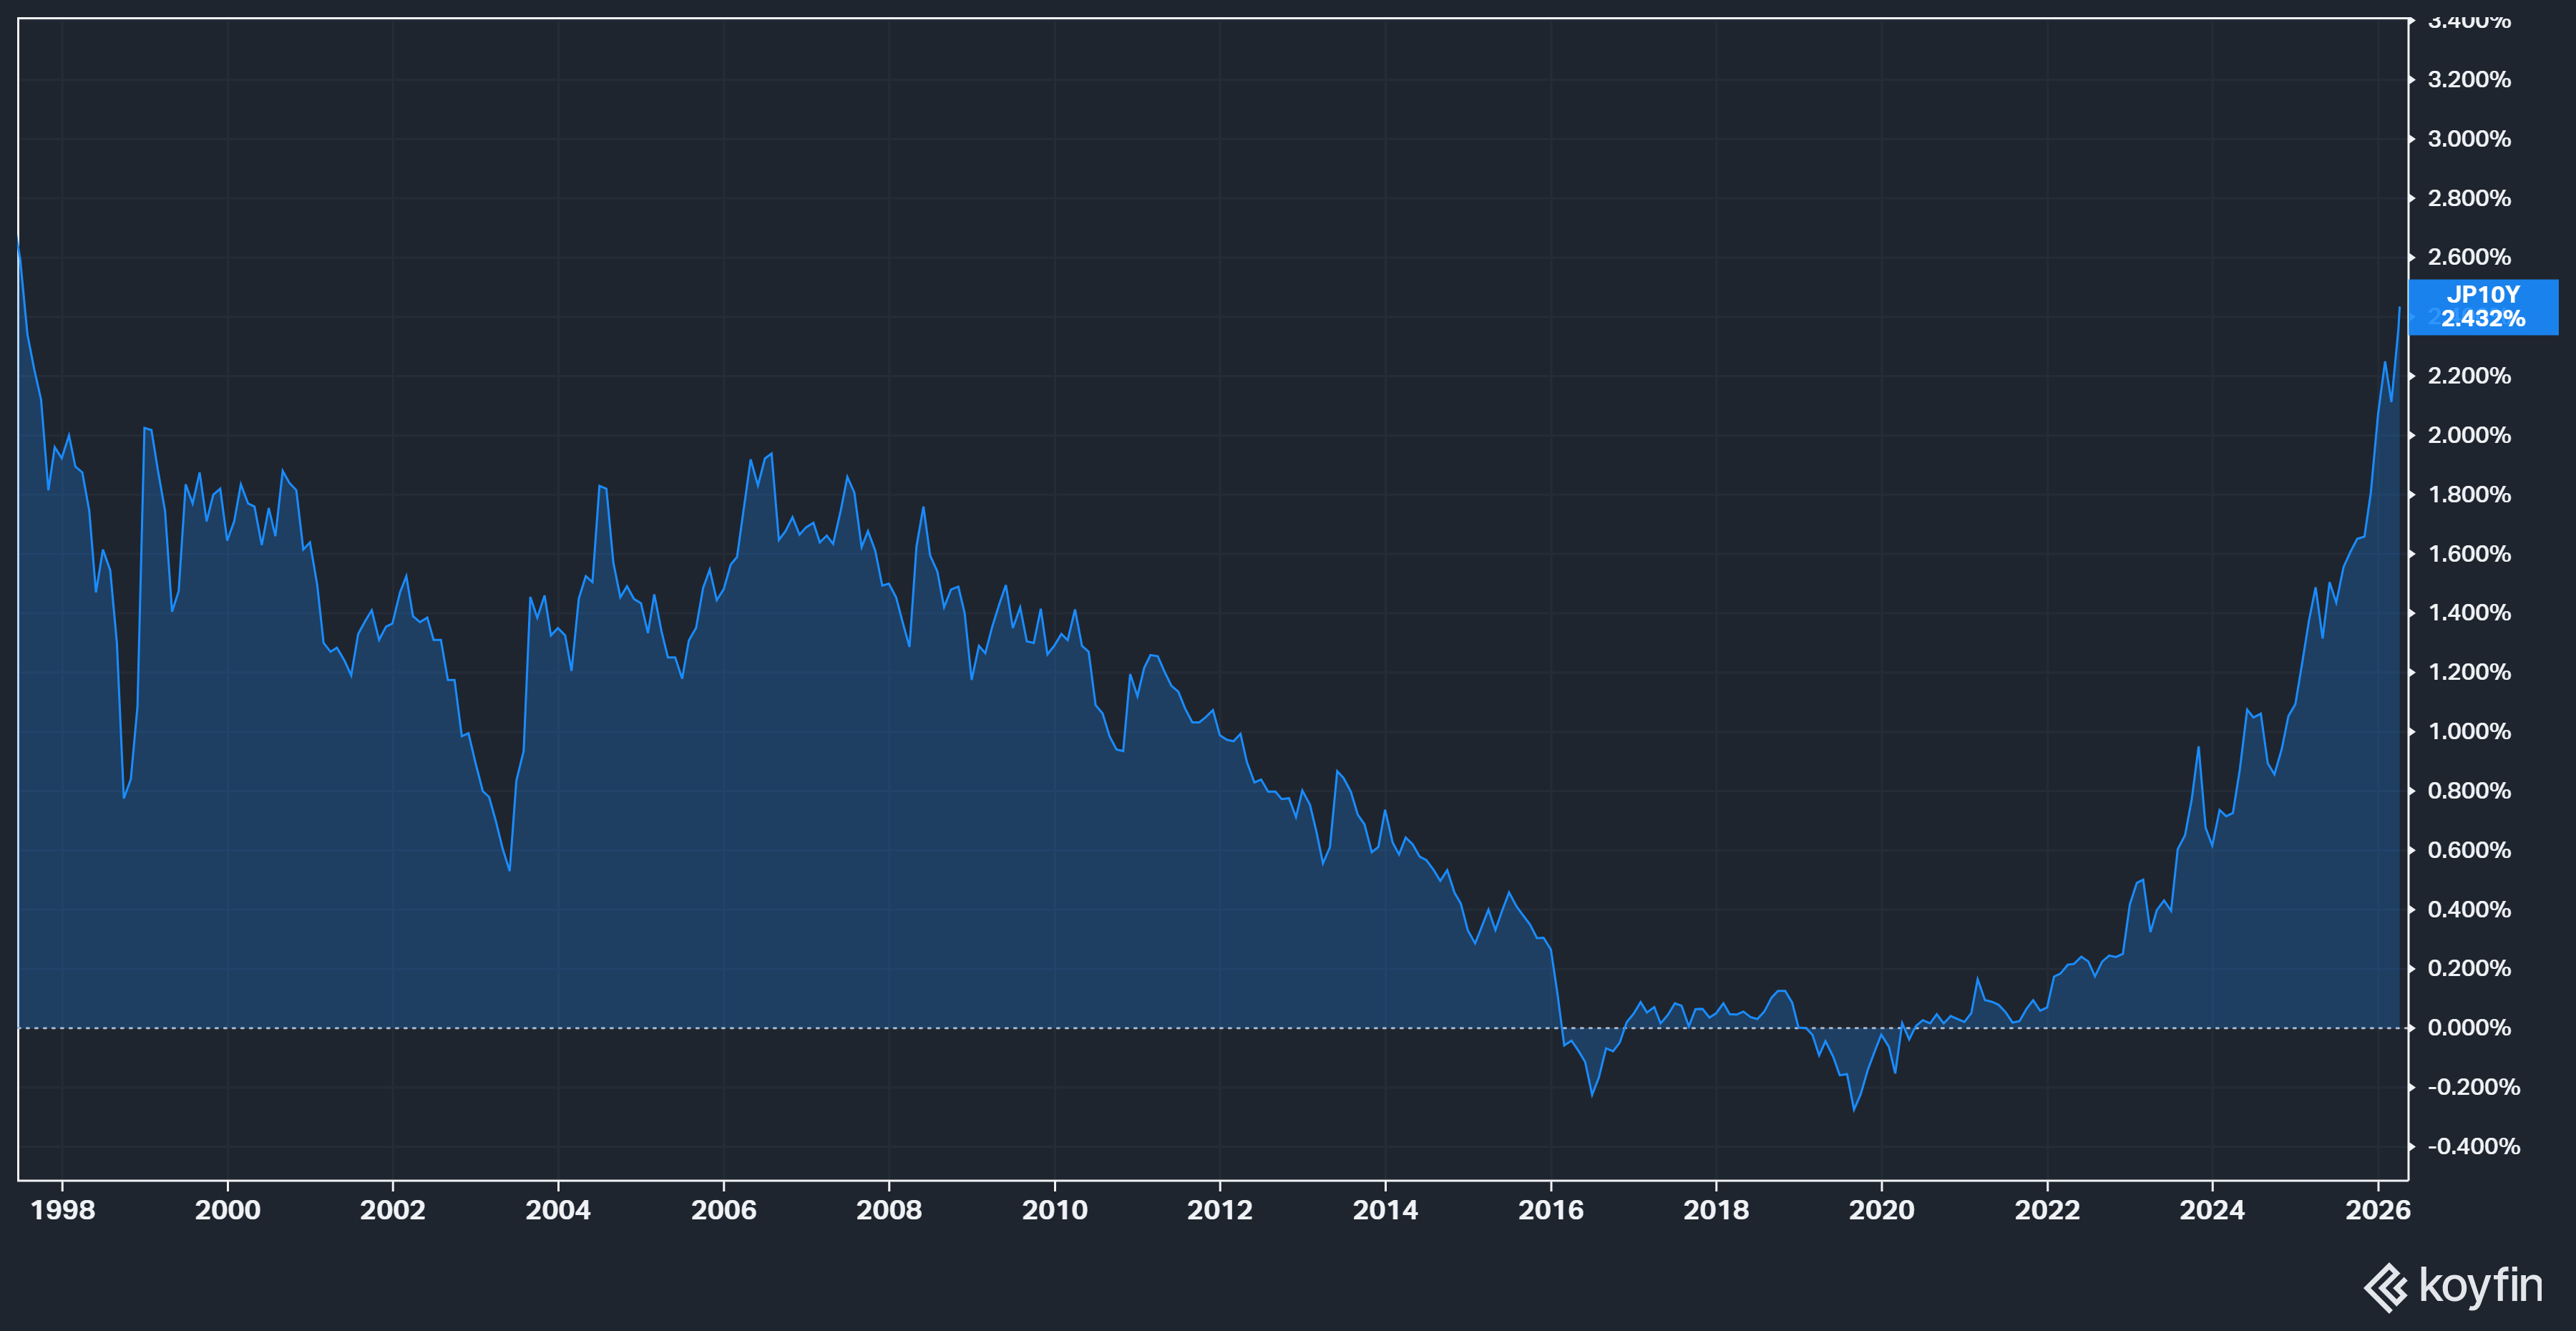Select the JP10Y 2.432% price tag
2576x1331 pixels.
2483,307
